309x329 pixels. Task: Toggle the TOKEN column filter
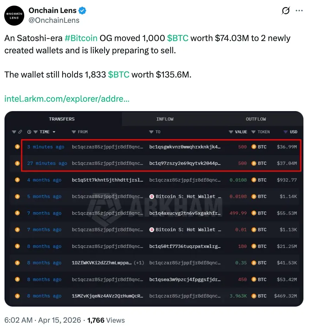point(254,132)
